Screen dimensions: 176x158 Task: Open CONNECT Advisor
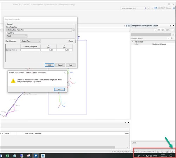163,8
